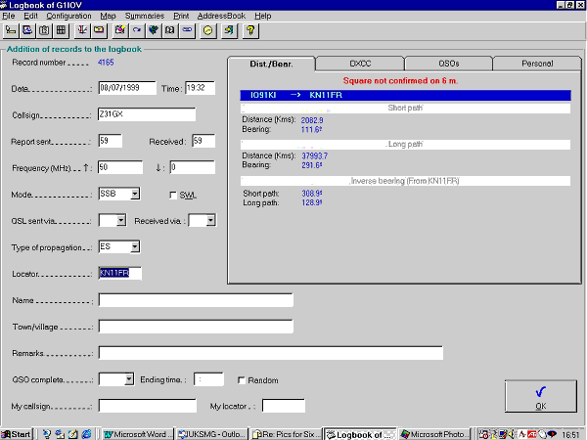
Task: Click the yellow QSL card toolbar icon
Action: (x=99, y=30)
